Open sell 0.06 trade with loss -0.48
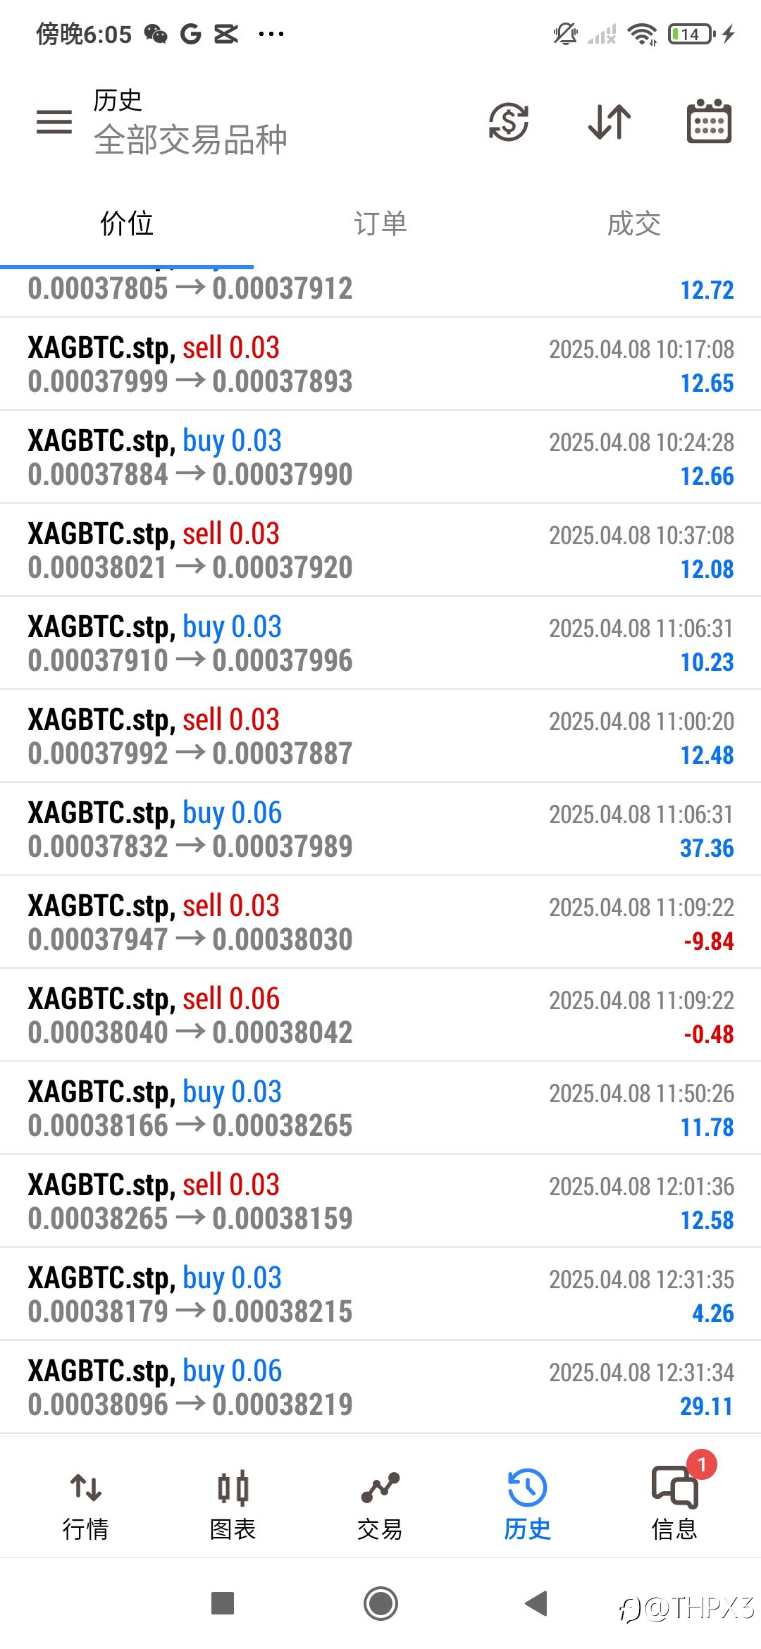Screen dimensions: 761x1649 (380, 1015)
